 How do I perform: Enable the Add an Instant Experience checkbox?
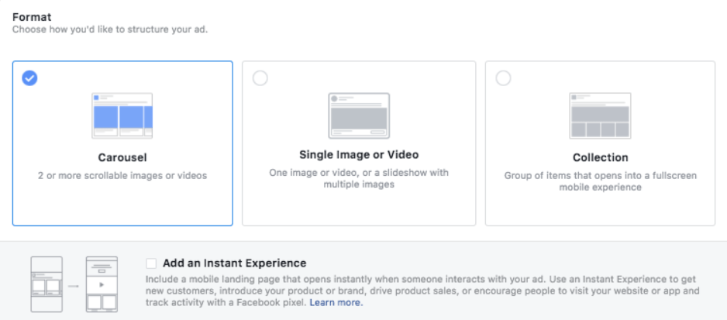(x=151, y=263)
